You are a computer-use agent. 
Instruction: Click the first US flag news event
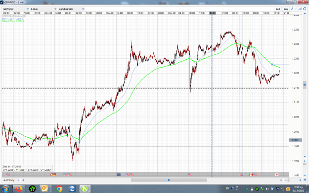(x=8, y=175)
